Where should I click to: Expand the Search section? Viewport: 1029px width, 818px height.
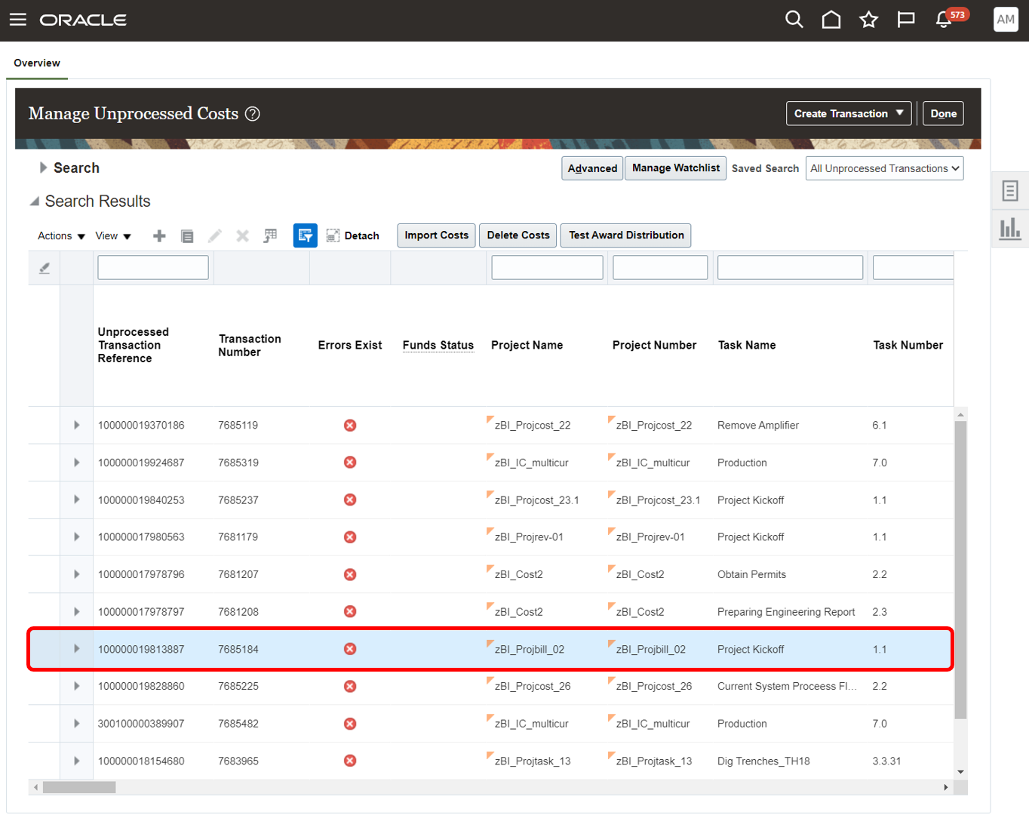(43, 168)
